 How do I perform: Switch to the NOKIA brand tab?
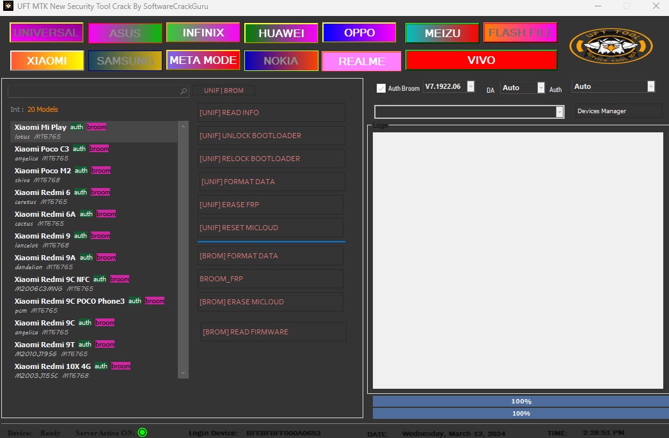click(281, 61)
